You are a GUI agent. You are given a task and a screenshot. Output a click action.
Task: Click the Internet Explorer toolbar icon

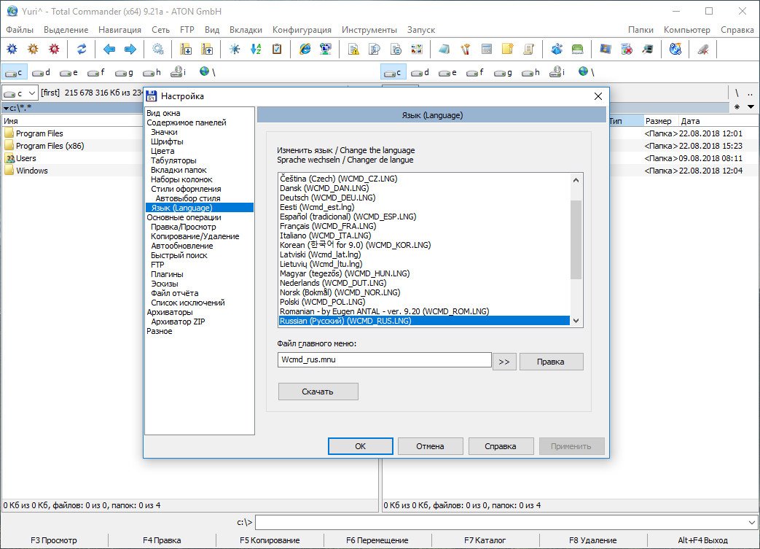point(305,49)
